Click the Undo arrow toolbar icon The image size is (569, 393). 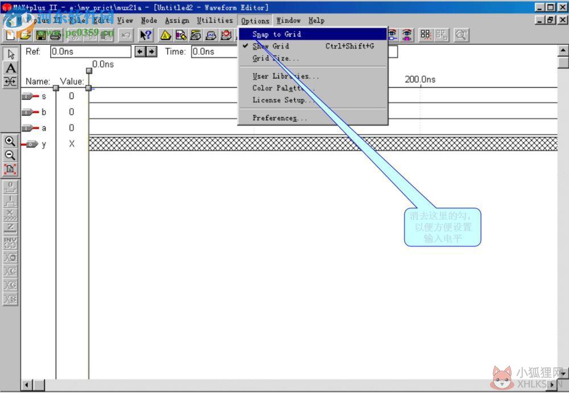click(x=126, y=35)
